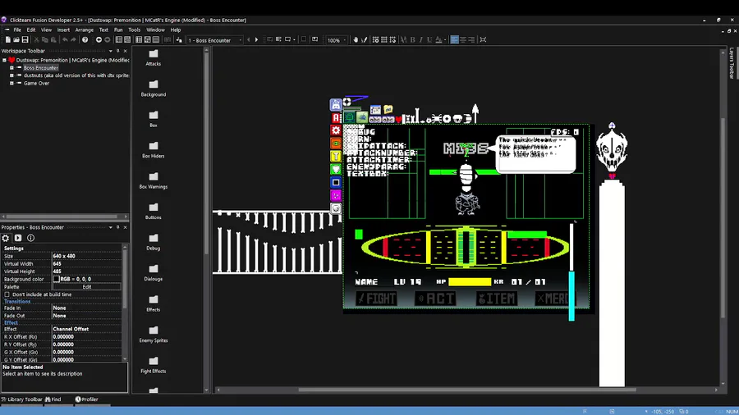Image resolution: width=739 pixels, height=415 pixels.
Task: Open the Dialogue object folder
Action: coord(154,272)
